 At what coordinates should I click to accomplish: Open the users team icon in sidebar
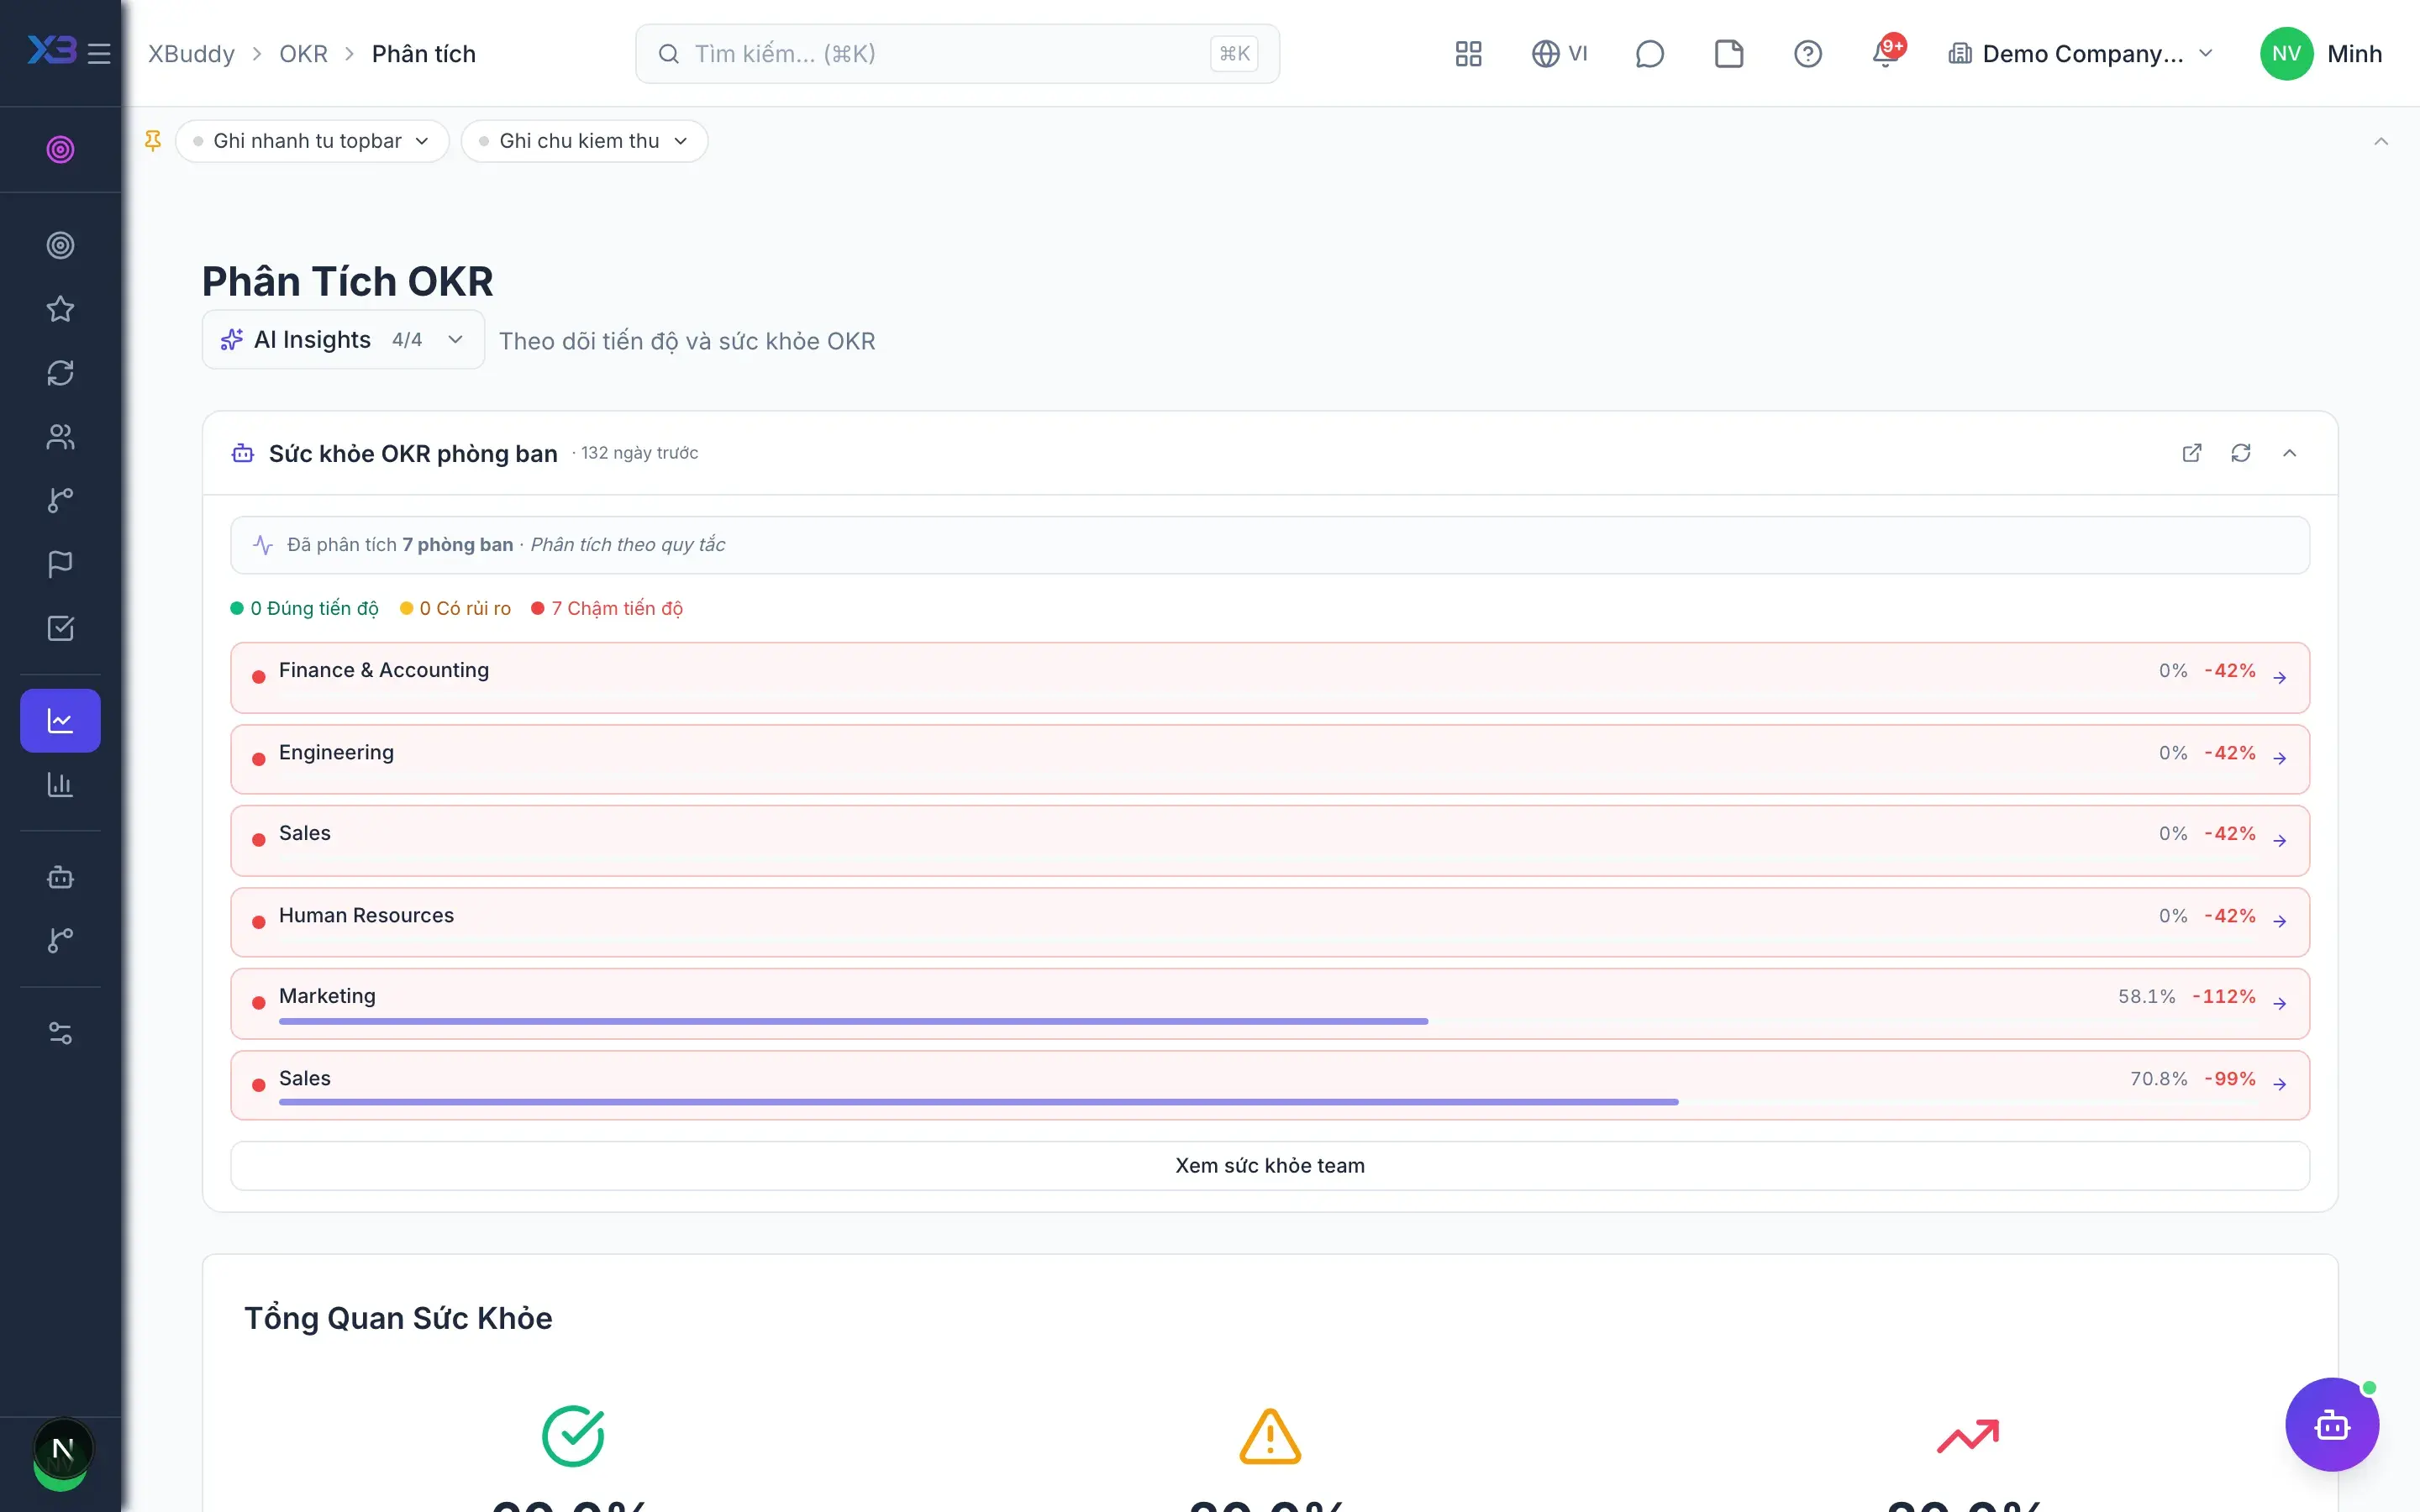[x=60, y=437]
